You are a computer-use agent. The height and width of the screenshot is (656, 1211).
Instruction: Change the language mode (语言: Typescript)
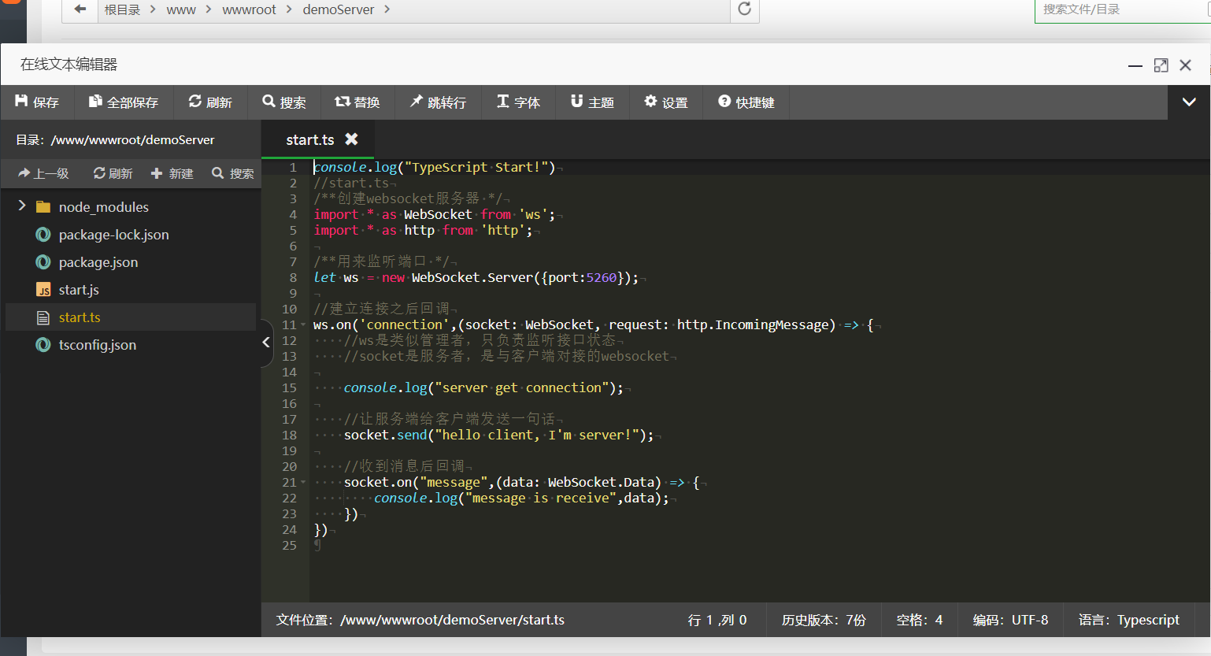pos(1129,621)
